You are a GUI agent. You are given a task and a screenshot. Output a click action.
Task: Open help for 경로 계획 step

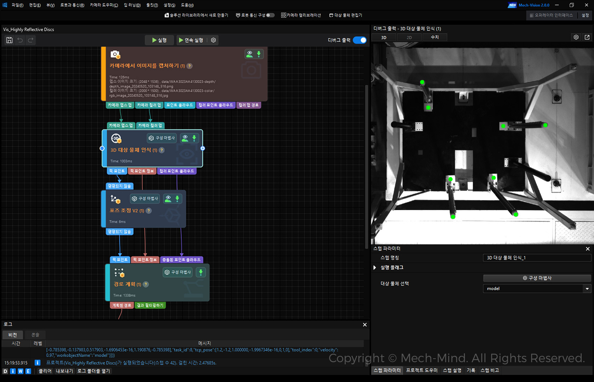click(146, 284)
